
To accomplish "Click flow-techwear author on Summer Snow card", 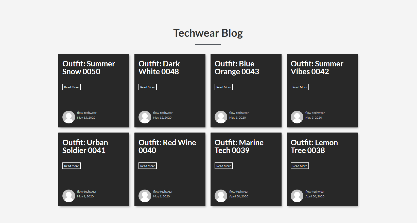I will [x=87, y=113].
